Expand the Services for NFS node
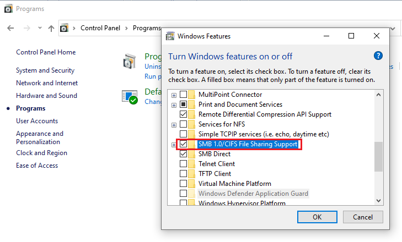 pos(174,124)
